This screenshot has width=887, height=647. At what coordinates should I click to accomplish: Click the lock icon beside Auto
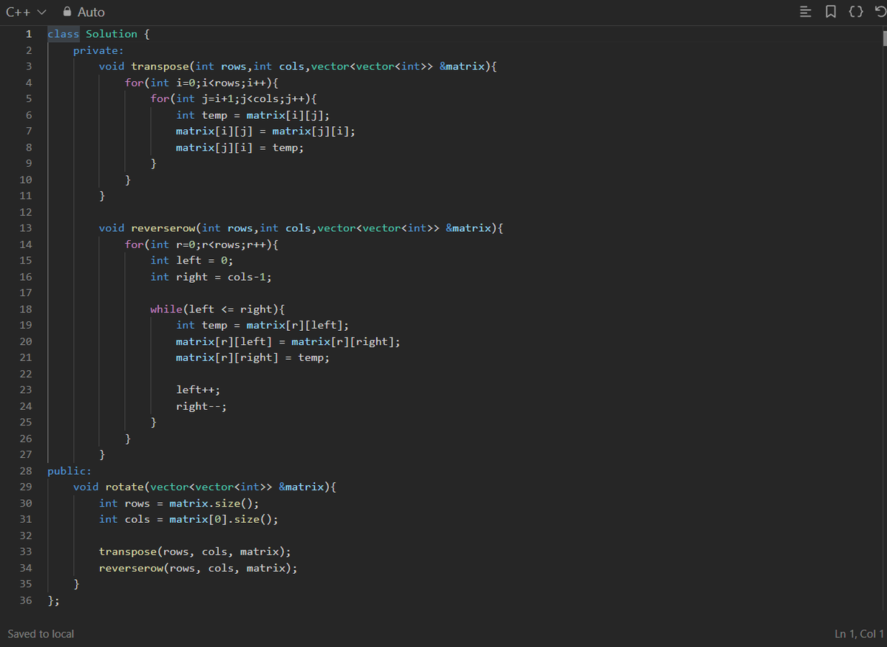tap(67, 12)
